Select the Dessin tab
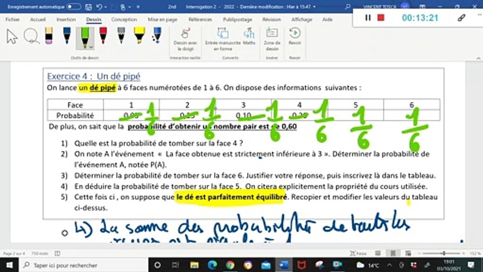 click(x=94, y=19)
